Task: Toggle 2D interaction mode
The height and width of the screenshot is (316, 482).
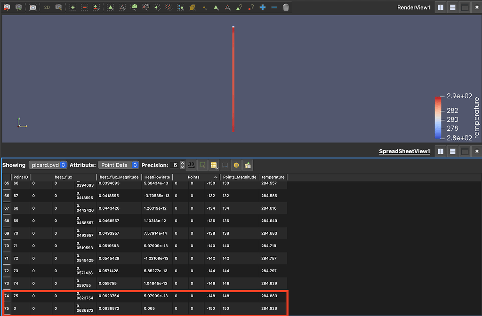Action: 47,8
